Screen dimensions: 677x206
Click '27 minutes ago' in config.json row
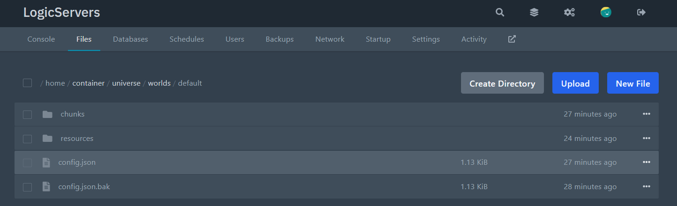[590, 162]
